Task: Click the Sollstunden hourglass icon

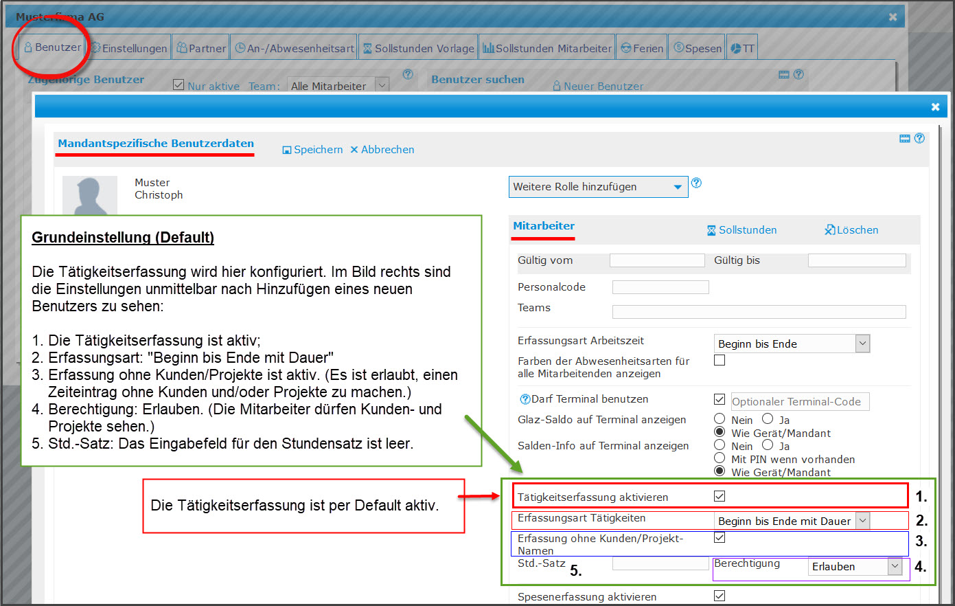Action: [712, 230]
